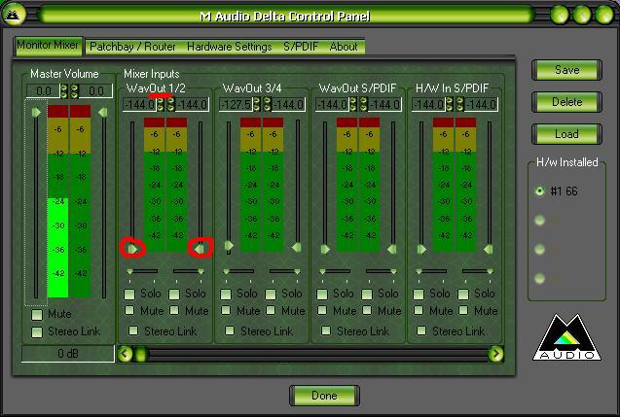The height and width of the screenshot is (417, 620).
Task: Check right Solo for WavOut 1/2
Action: (x=174, y=295)
